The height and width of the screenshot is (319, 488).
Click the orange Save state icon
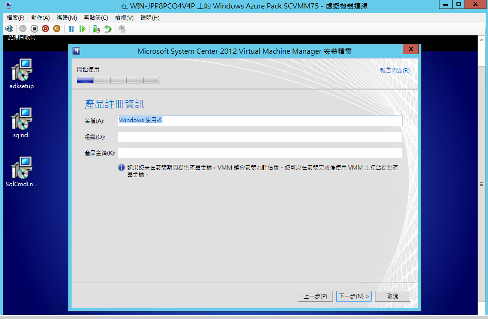click(57, 29)
